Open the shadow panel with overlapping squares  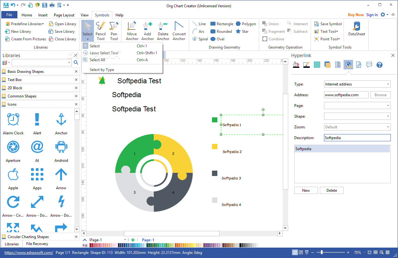[x=327, y=65]
